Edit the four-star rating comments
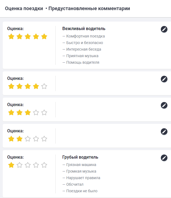The image size is (171, 198). (x=164, y=79)
